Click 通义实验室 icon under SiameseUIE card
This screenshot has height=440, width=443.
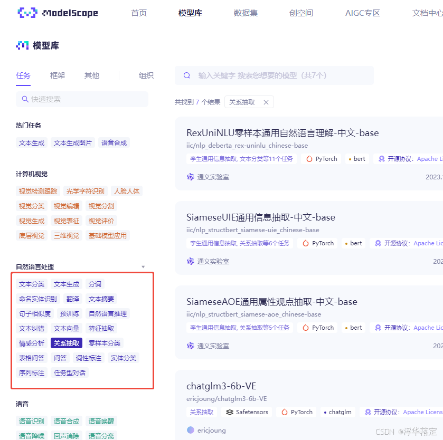coord(191,261)
